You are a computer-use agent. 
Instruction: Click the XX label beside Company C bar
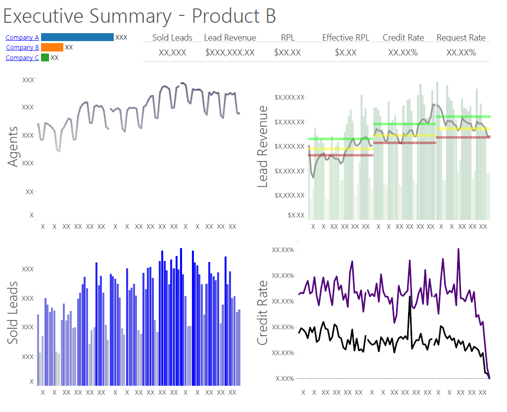[54, 57]
